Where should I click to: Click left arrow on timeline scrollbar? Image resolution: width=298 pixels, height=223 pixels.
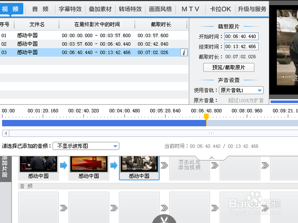coord(6,133)
